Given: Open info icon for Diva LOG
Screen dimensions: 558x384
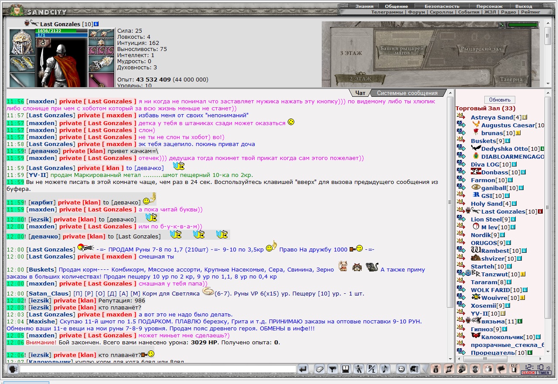Looking at the screenshot, I should point(515,164).
